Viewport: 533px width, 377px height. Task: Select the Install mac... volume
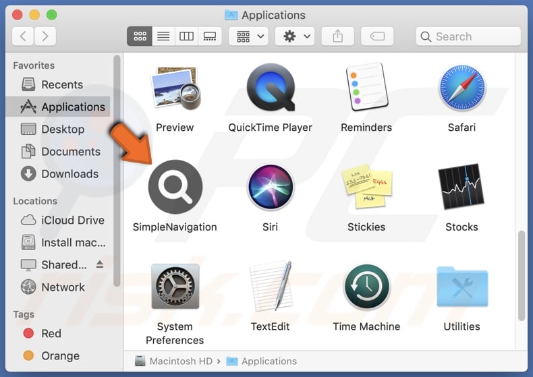58,243
